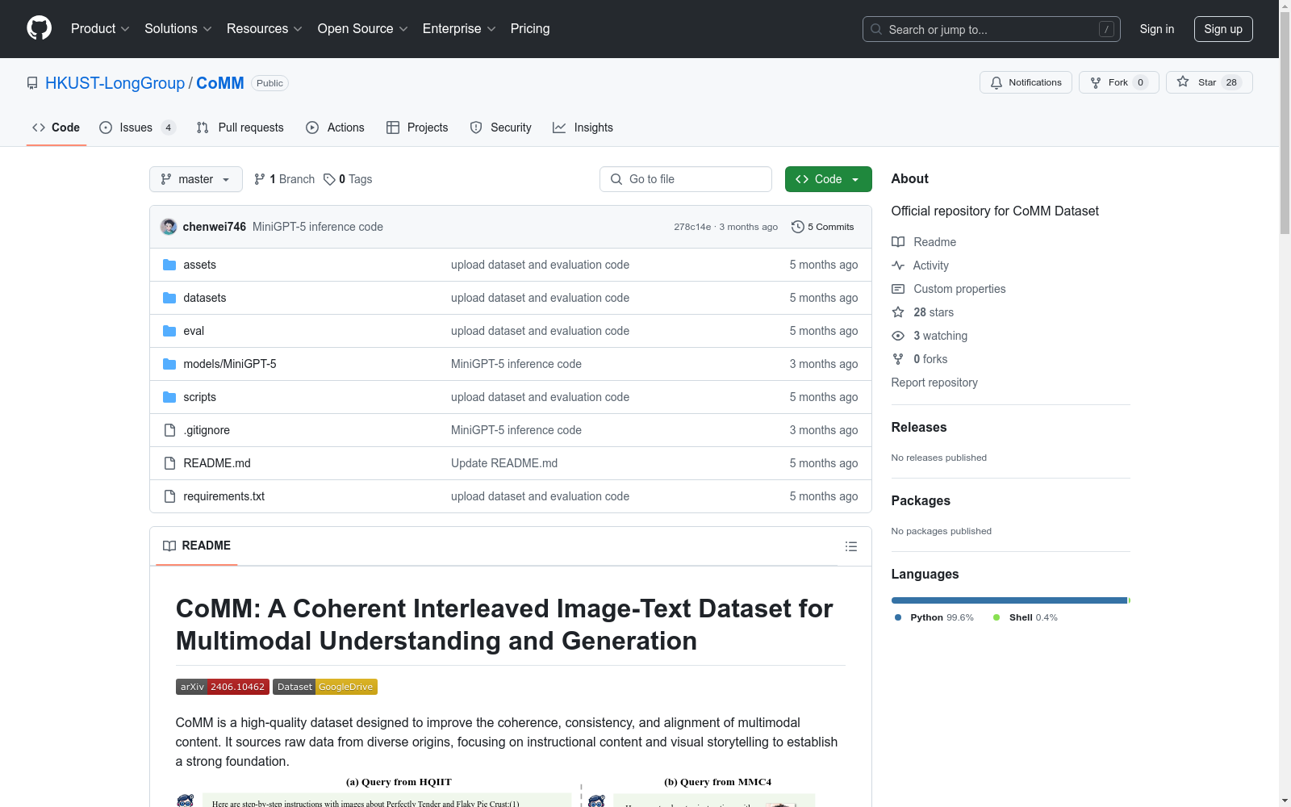Switch to the Actions tab
This screenshot has width=1291, height=807.
[x=336, y=128]
